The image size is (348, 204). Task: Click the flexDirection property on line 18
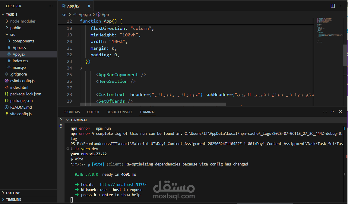click(x=108, y=28)
